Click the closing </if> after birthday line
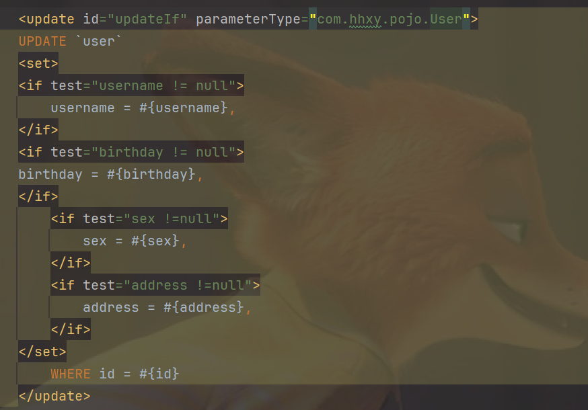 point(38,196)
